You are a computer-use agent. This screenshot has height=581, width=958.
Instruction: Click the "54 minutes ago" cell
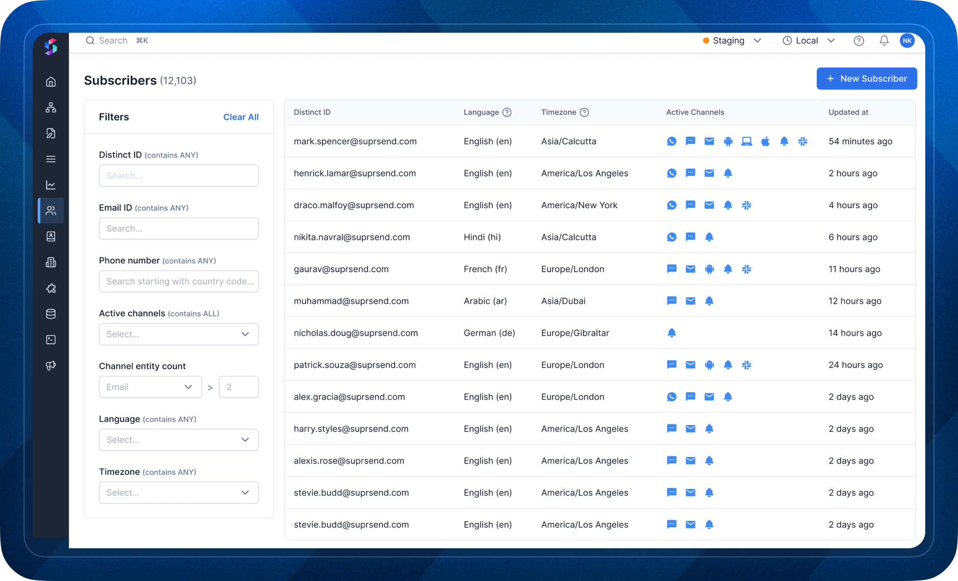tap(860, 141)
